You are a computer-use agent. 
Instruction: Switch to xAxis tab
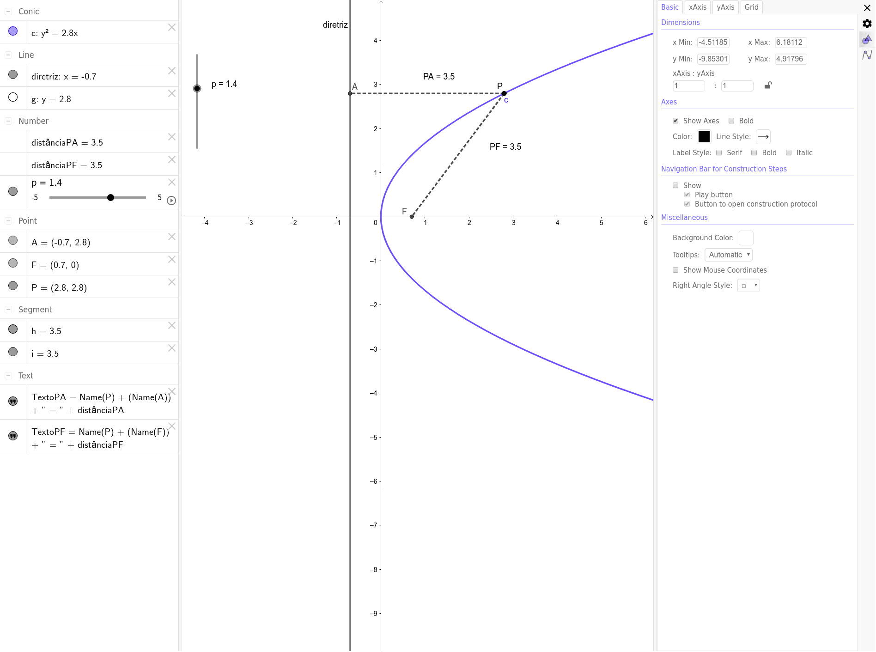698,7
